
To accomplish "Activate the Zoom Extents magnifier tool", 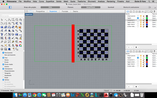I will pyautogui.click(x=9, y=42).
